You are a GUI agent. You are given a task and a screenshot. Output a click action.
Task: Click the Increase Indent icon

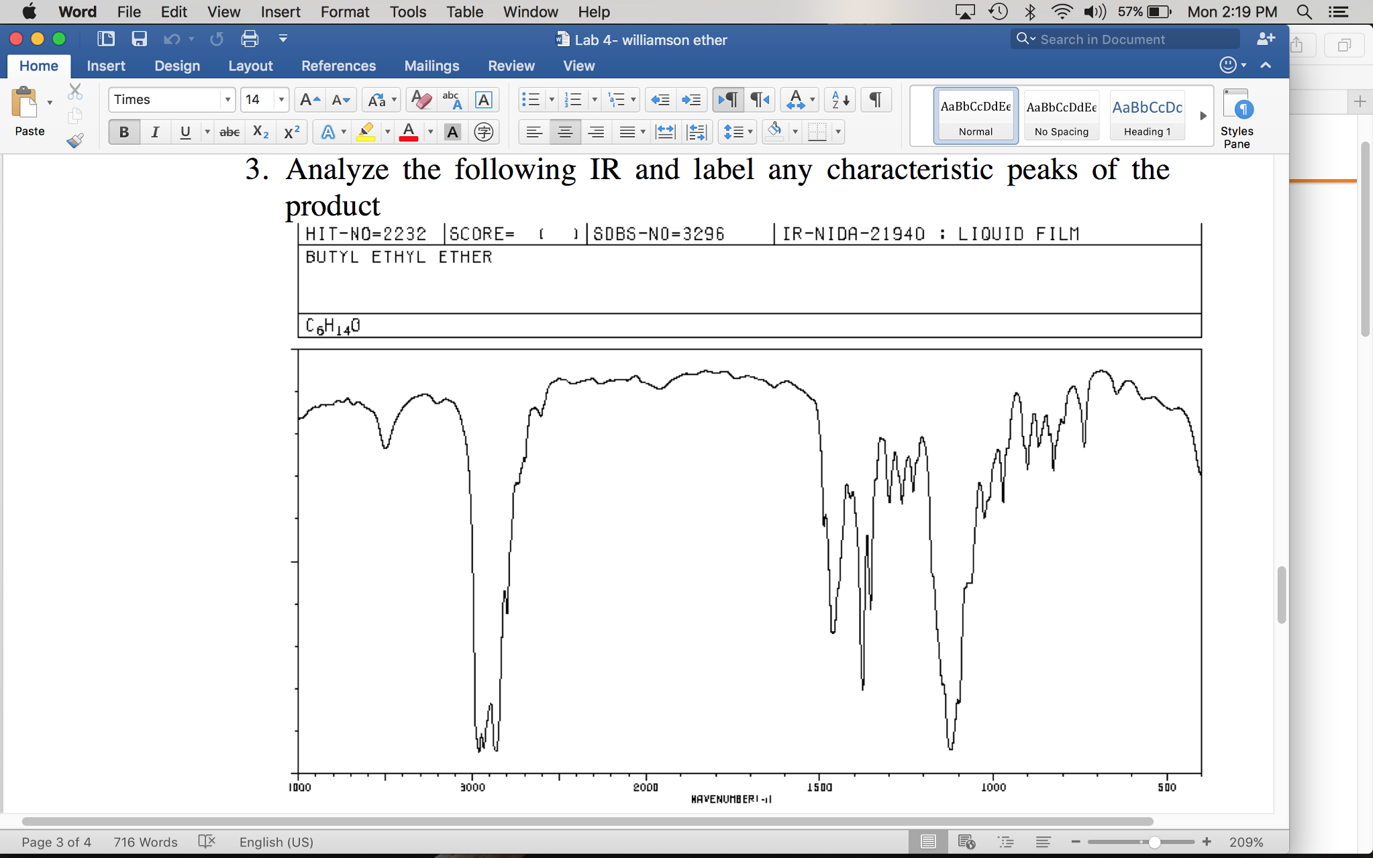pyautogui.click(x=691, y=100)
